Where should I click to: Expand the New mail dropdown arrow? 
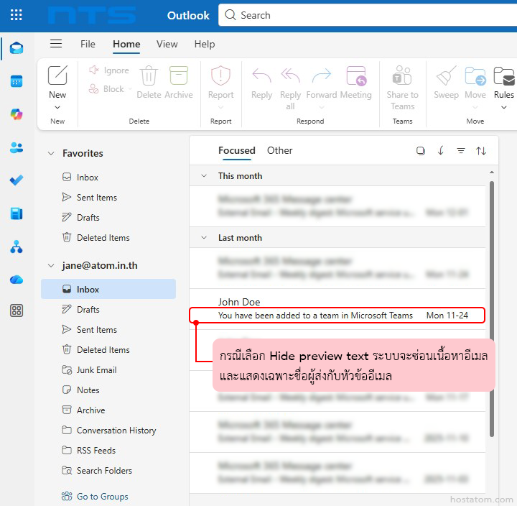57,107
